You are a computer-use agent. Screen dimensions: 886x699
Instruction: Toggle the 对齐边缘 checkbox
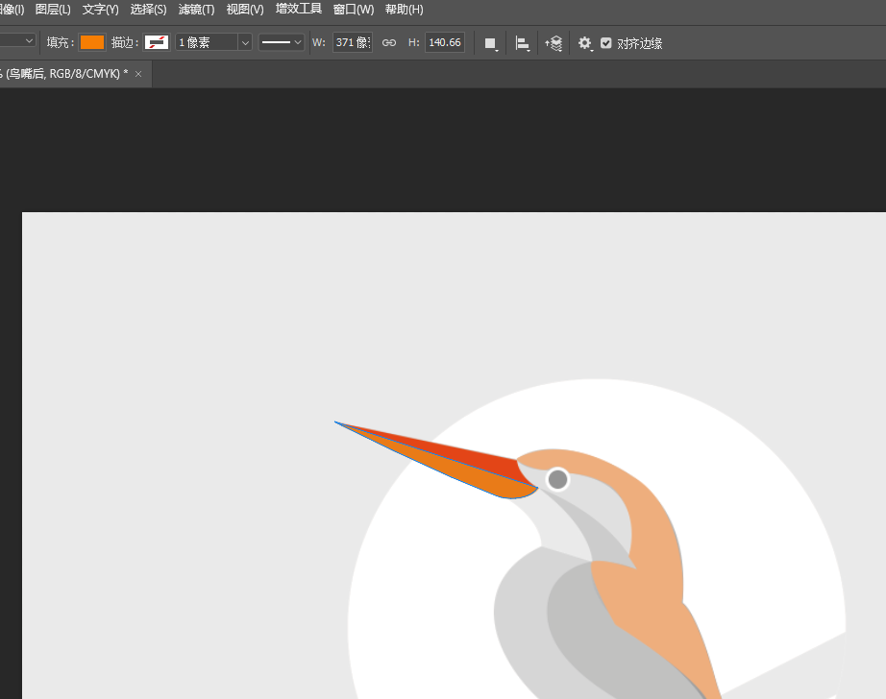[605, 43]
